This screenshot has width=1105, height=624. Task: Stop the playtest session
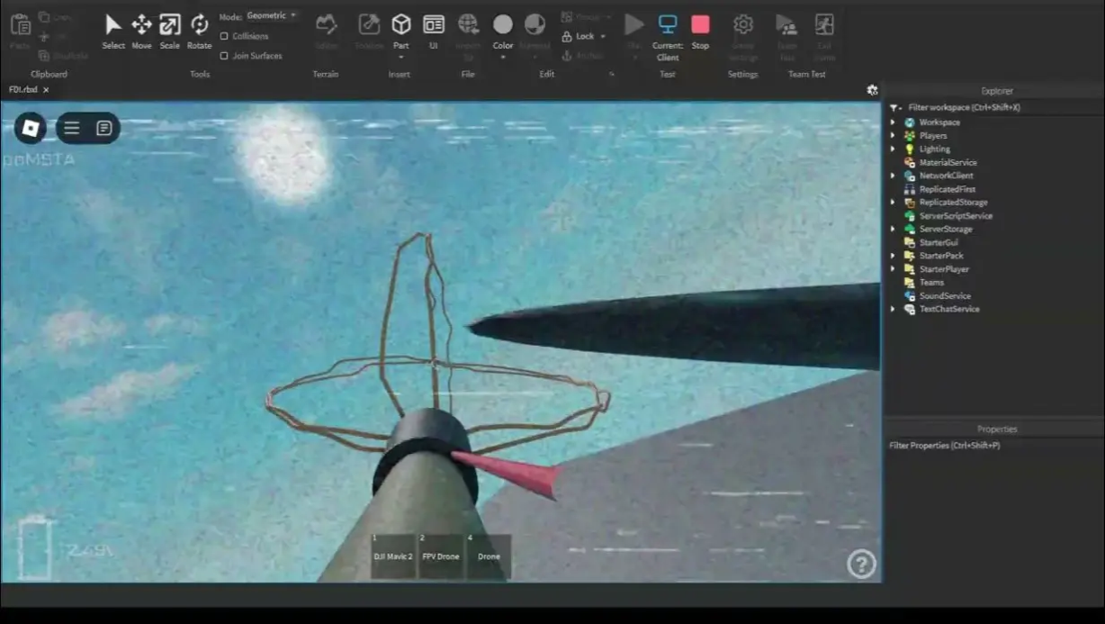point(699,27)
